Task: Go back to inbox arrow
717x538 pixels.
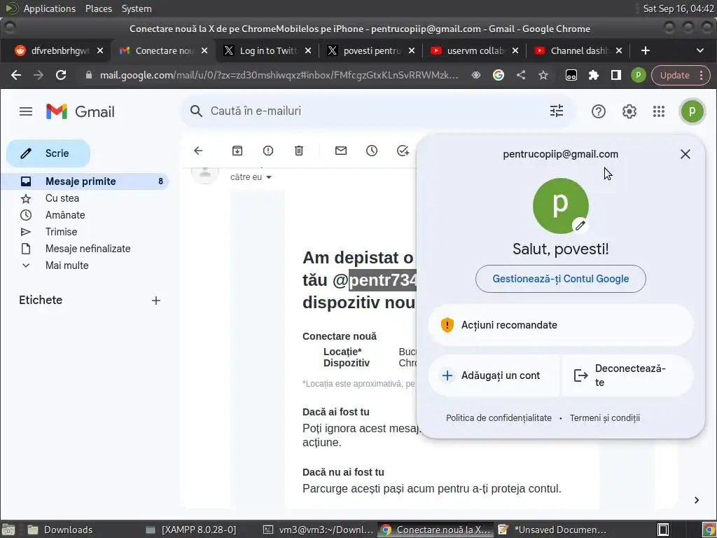Action: 198,151
